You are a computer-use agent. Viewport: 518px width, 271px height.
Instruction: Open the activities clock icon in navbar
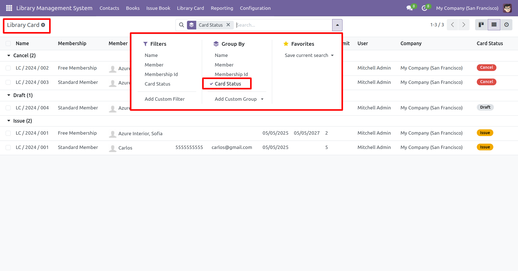coord(424,8)
